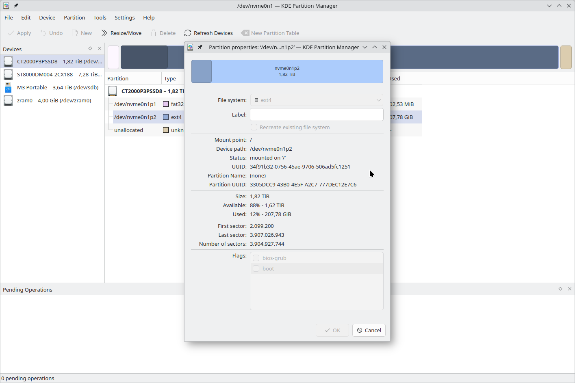Open the Tools menu
This screenshot has height=383, width=575.
pos(100,17)
